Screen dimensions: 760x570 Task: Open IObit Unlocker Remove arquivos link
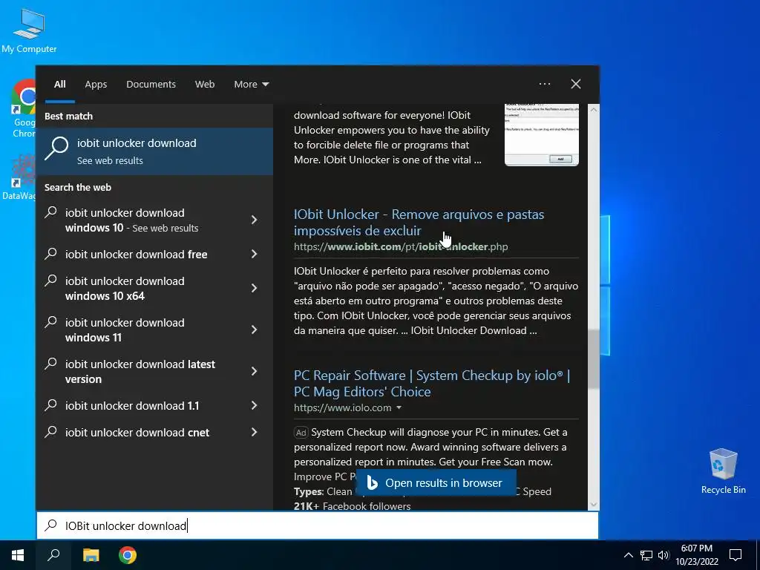[419, 223]
